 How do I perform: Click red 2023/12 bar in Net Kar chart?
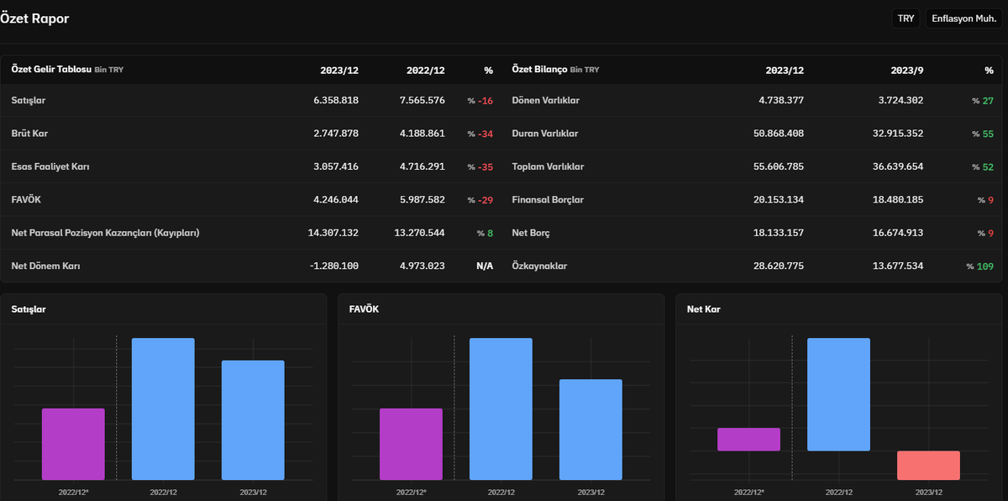(x=928, y=465)
